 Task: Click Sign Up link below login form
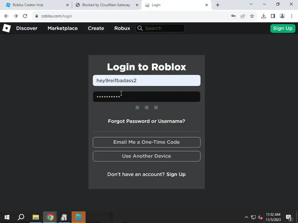coord(176,175)
